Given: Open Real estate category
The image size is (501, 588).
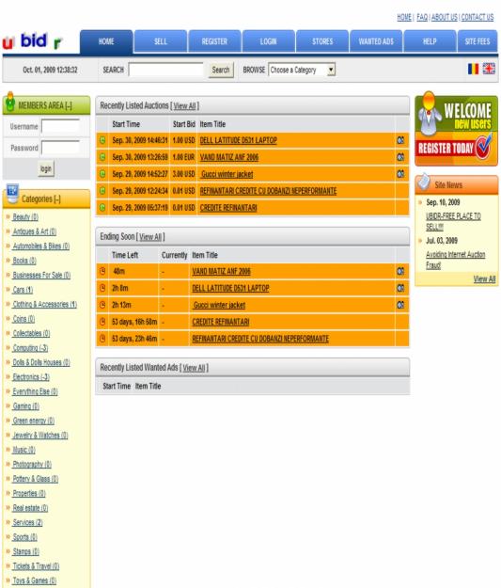Looking at the screenshot, I should (x=30, y=508).
